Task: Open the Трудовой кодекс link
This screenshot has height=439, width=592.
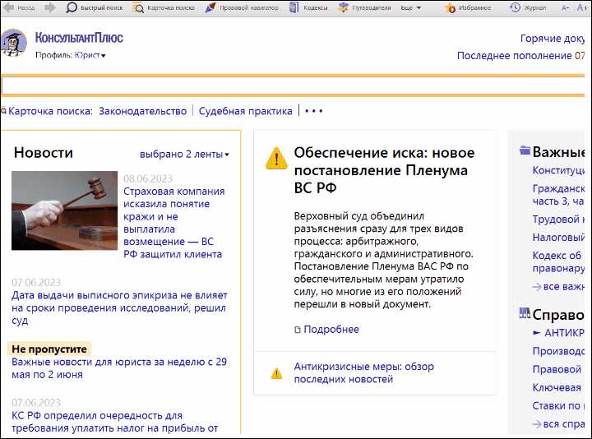Action: pyautogui.click(x=558, y=219)
